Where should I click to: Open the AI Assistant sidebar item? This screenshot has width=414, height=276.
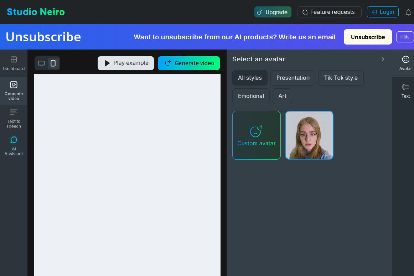coord(14,146)
